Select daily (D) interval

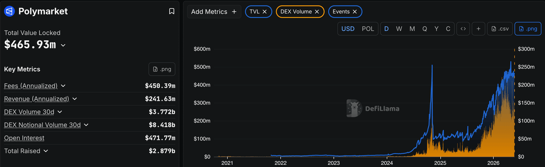click(x=386, y=29)
